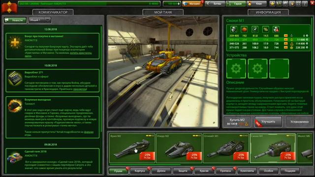Screen dimensions: 315x177
Task: Click the Установлено button
Action: (299, 121)
